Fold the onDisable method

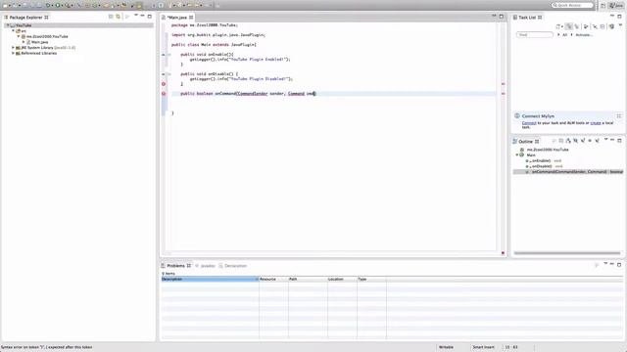pyautogui.click(x=169, y=74)
